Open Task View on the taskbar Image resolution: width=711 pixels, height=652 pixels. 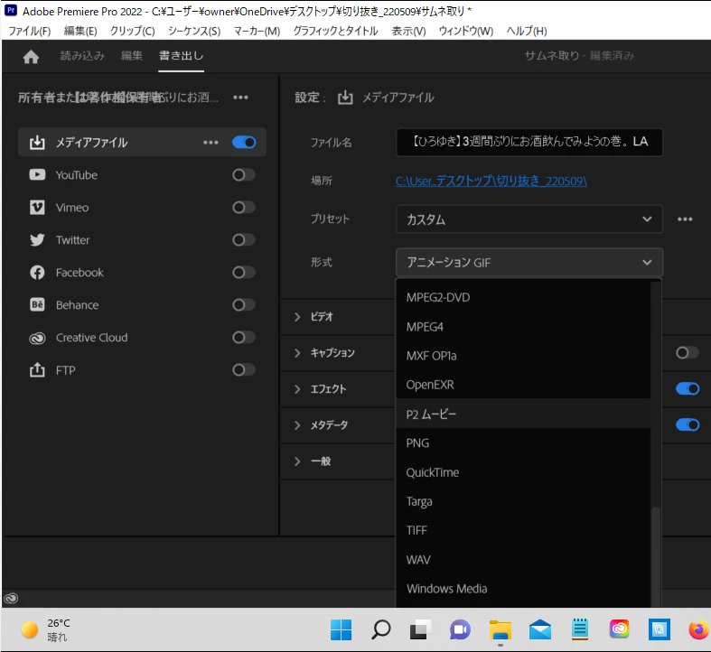click(x=420, y=629)
